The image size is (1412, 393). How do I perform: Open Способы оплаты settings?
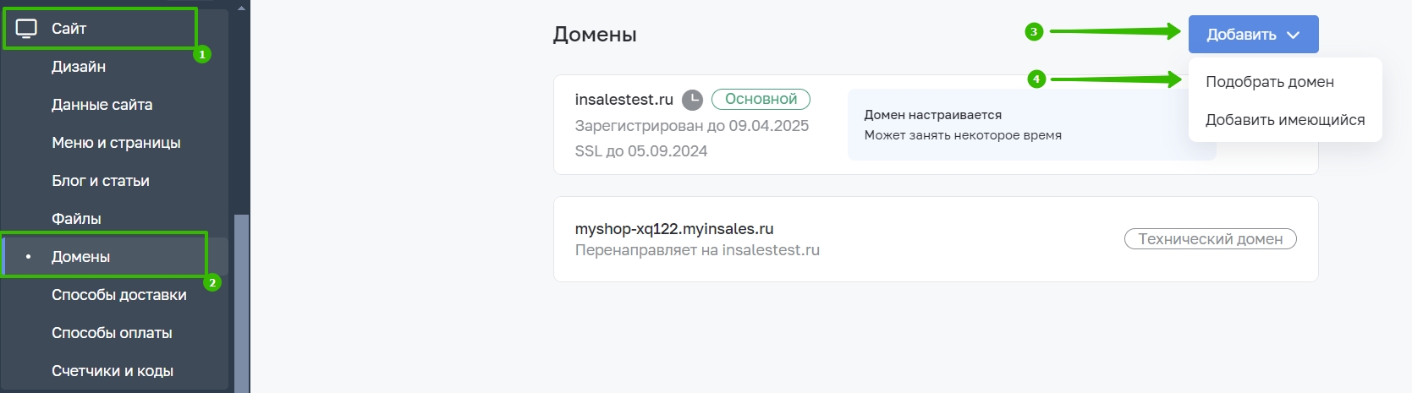click(112, 333)
